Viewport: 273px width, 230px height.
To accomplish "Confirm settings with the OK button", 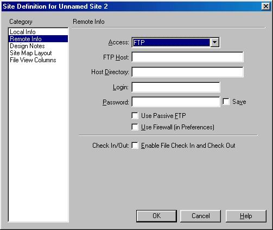I will pyautogui.click(x=156, y=216).
